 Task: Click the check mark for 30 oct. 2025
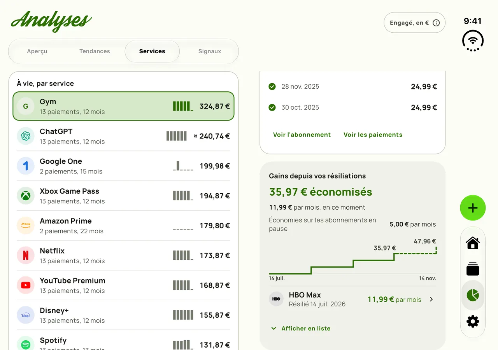[272, 107]
